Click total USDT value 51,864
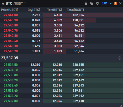 click(79, 51)
